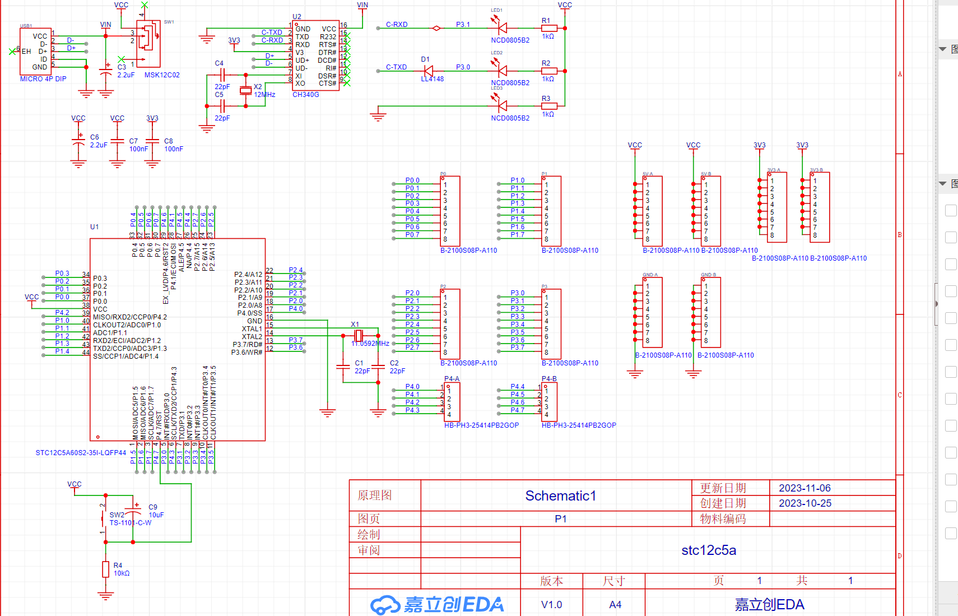Click the HB-PH3-25414PB2GOP label under P4-A

click(481, 425)
